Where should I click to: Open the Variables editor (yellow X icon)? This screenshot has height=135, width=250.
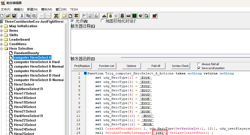56,16
